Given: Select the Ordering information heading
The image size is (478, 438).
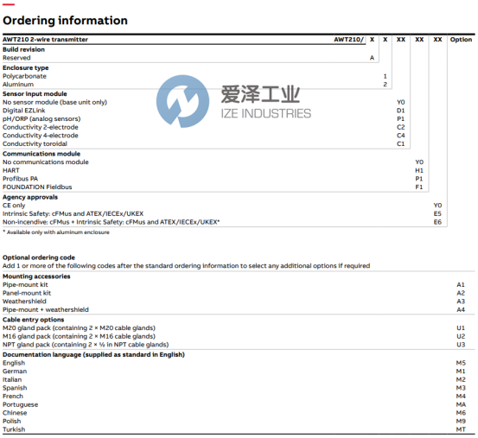Looking at the screenshot, I should 65,21.
